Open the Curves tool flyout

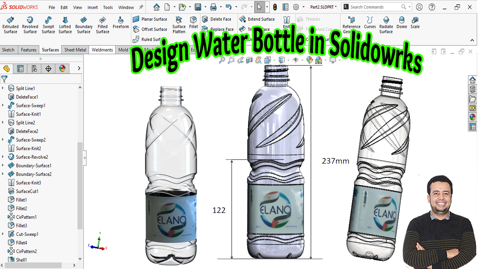click(x=370, y=22)
